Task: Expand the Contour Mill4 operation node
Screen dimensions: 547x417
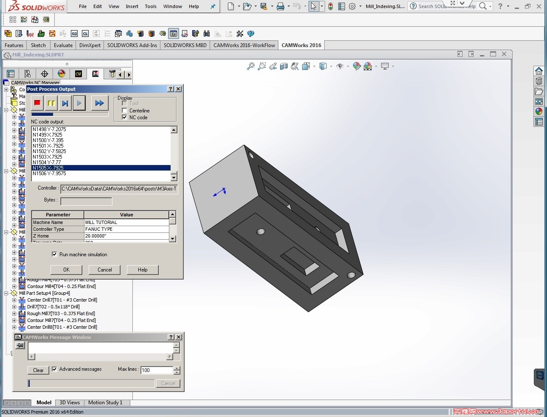Action: pos(14,286)
